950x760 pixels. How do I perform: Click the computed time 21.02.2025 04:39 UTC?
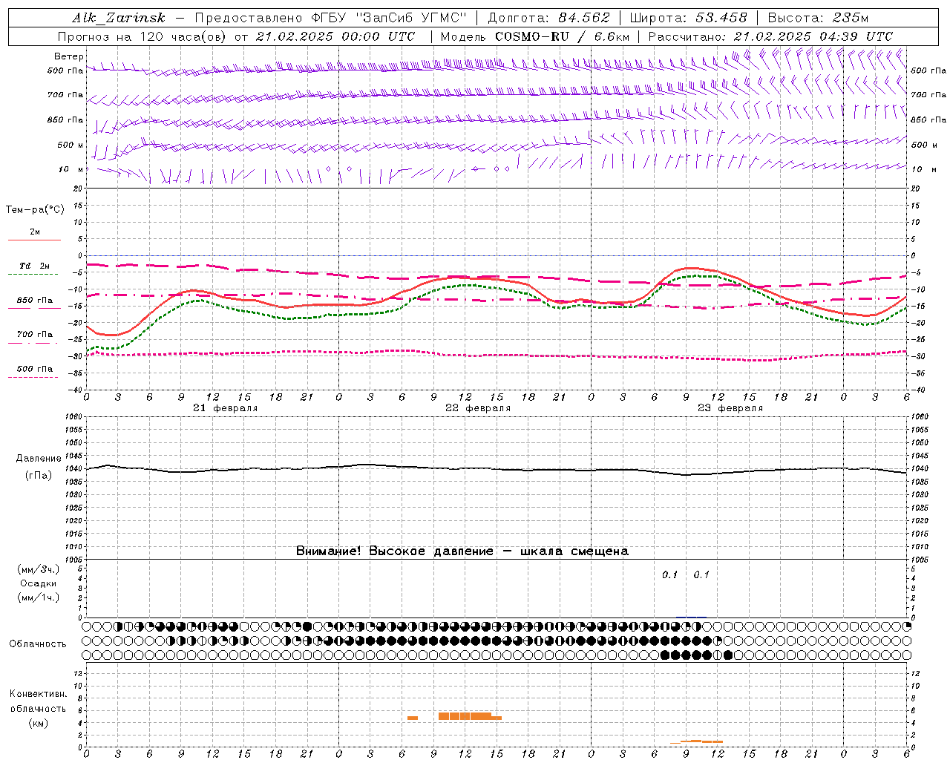click(x=813, y=36)
